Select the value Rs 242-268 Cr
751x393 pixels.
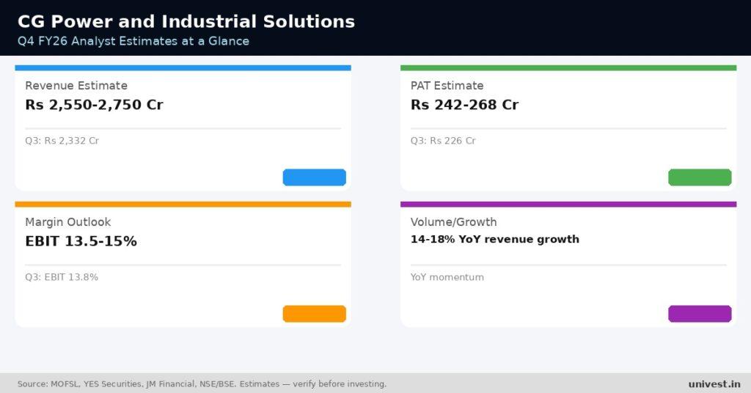[464, 105]
